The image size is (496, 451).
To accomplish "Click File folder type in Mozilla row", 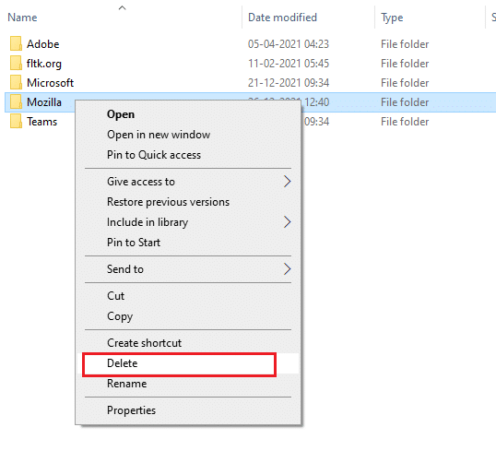I will (405, 102).
